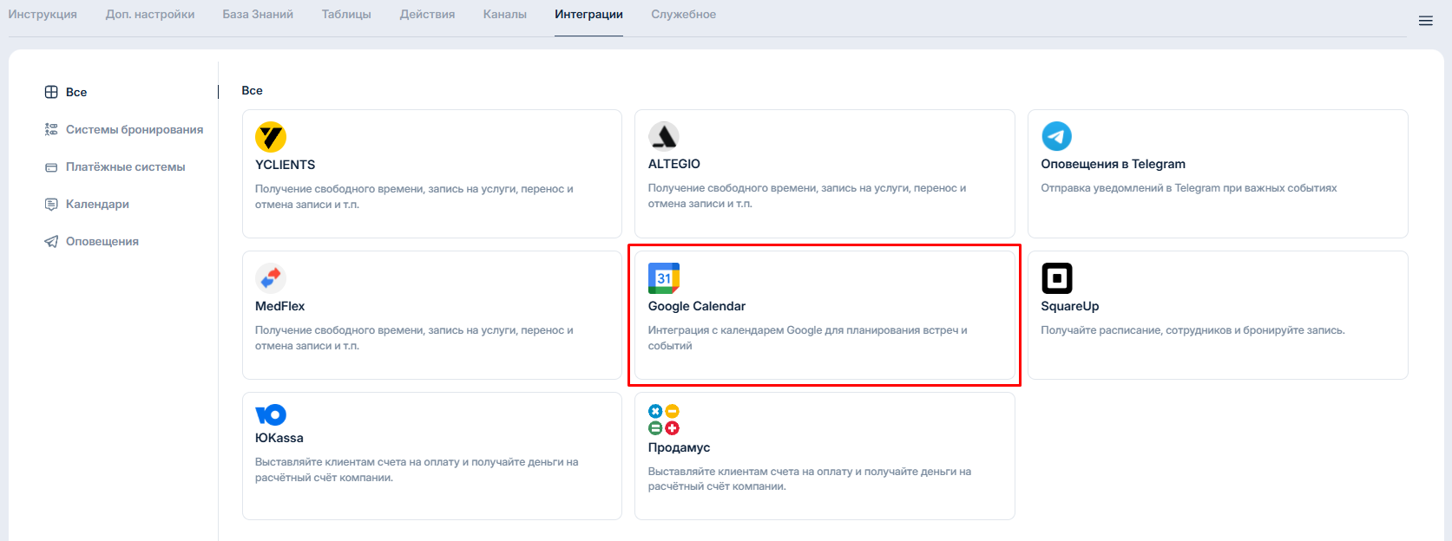This screenshot has height=541, width=1452.
Task: Click the Продамус four-circle logo icon
Action: pyautogui.click(x=664, y=420)
